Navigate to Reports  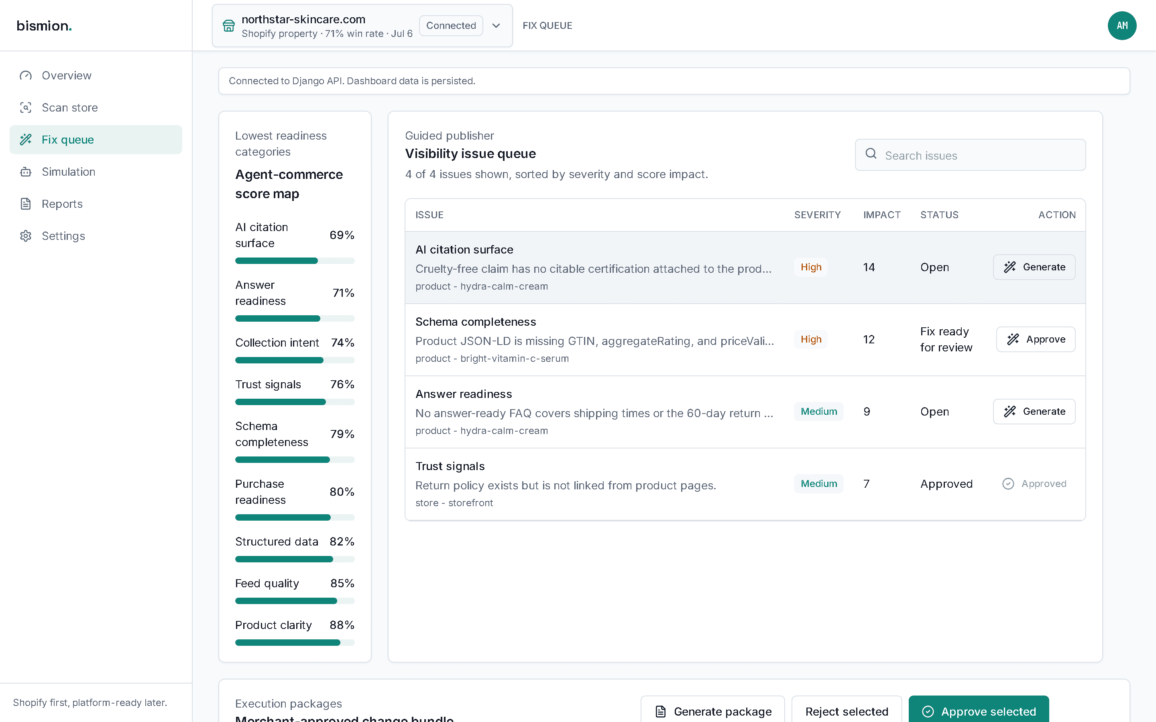click(96, 204)
